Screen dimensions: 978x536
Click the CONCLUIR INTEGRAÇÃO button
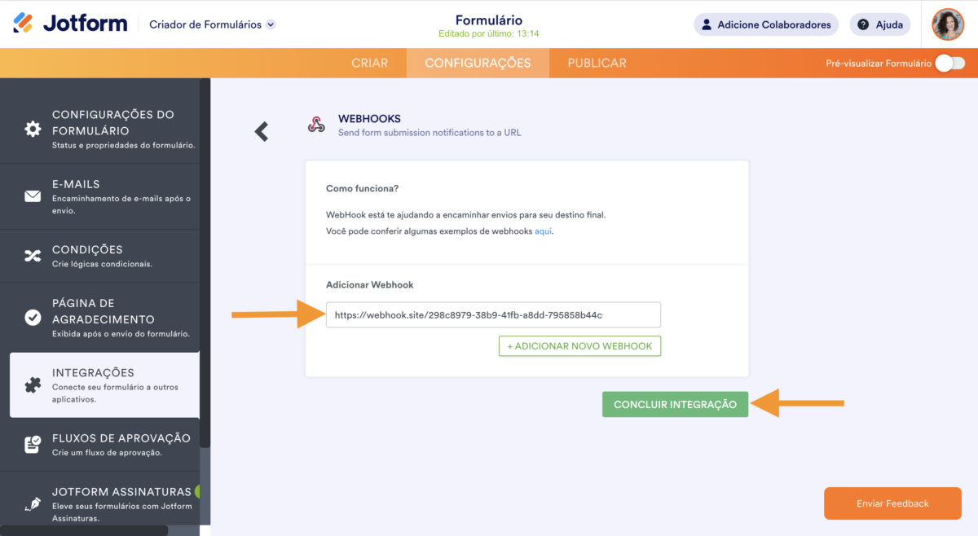[x=675, y=404]
